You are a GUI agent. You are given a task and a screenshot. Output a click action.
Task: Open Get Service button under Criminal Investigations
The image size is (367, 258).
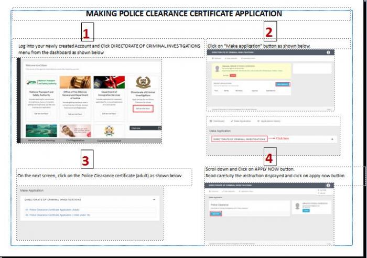tap(143, 109)
